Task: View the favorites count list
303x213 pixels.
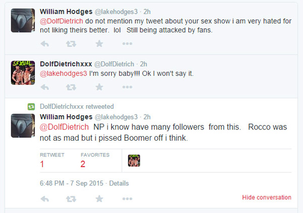Action: tap(83, 164)
